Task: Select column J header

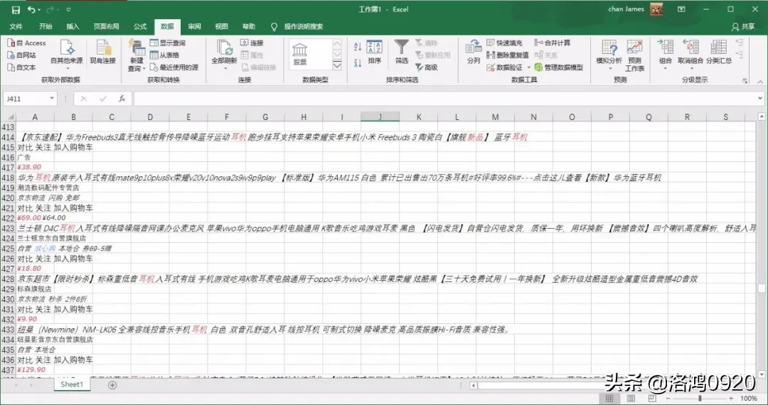Action: tap(380, 117)
